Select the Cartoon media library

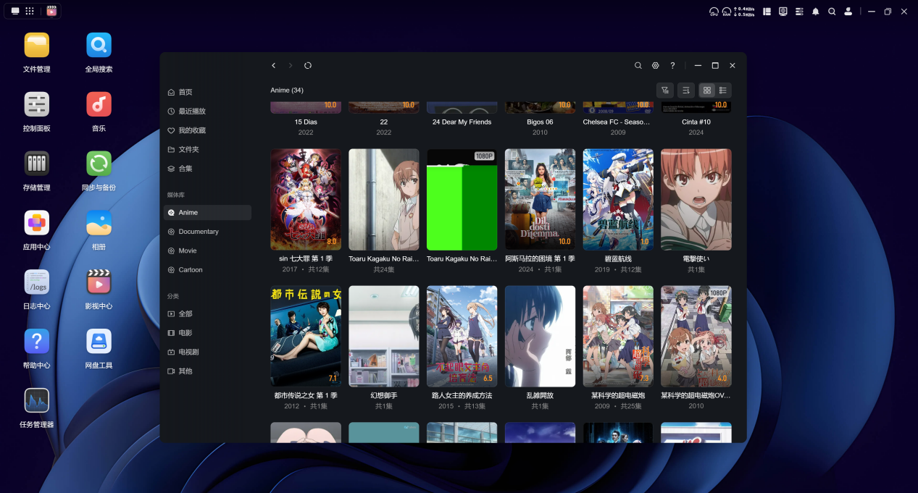207,270
